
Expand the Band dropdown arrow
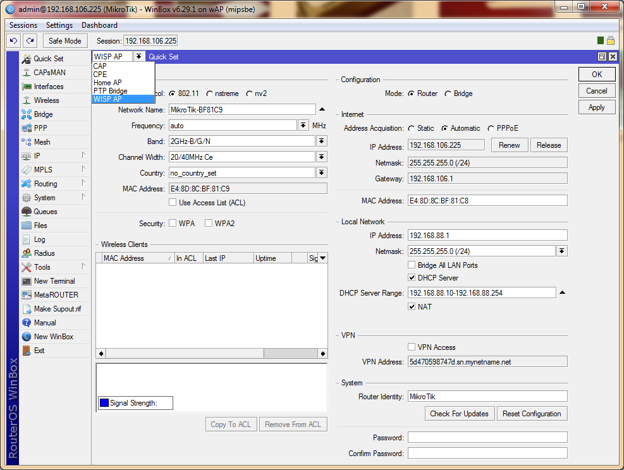click(x=321, y=141)
